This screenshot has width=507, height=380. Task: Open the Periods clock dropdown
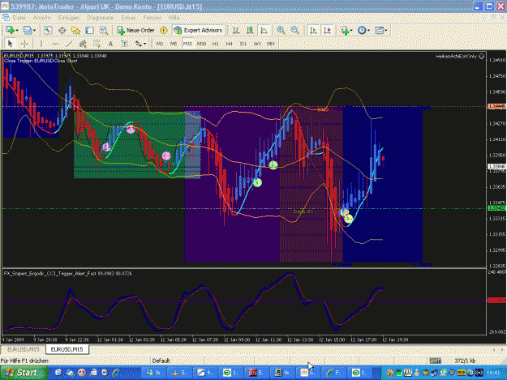click(363, 30)
